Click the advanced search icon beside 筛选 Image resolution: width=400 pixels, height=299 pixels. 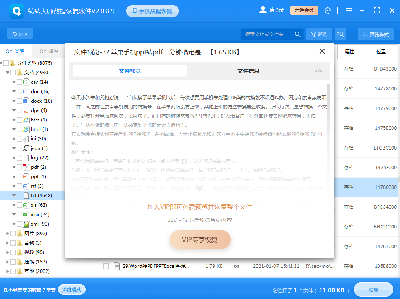(340, 34)
